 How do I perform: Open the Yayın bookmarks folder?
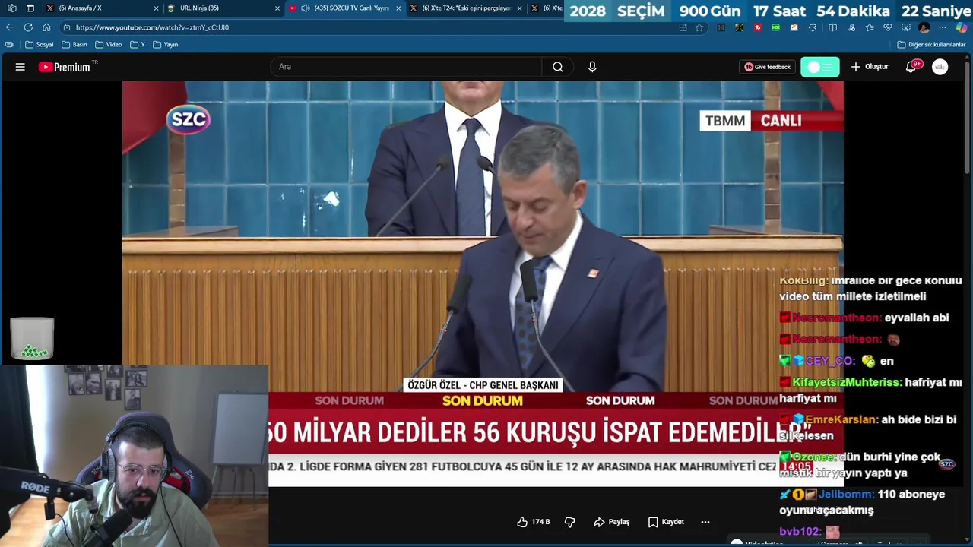point(166,45)
